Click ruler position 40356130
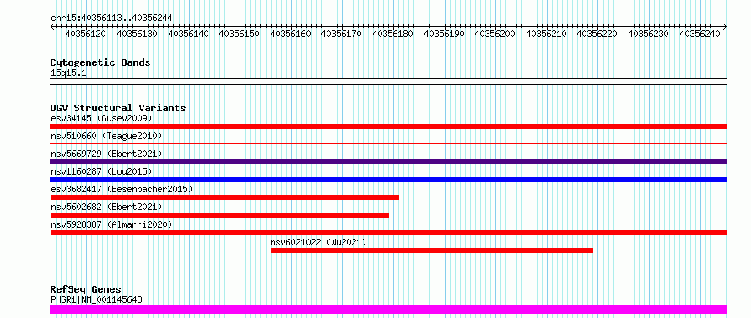Screen dimensions: 751x318 [x=137, y=34]
